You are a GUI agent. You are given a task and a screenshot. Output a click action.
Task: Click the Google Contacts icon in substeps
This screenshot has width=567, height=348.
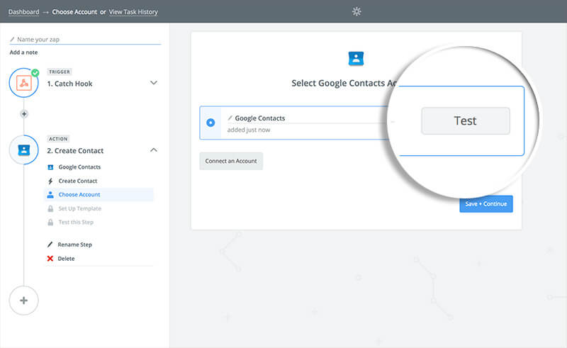(x=50, y=167)
